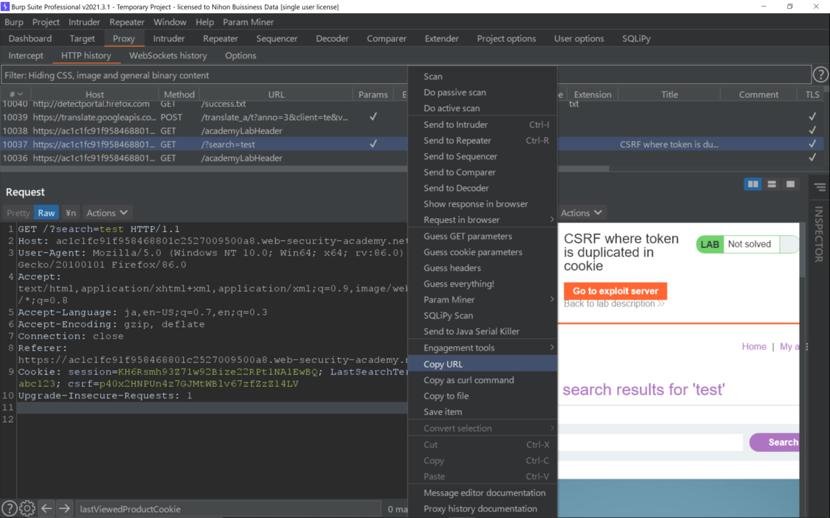
Task: Open the Intruder menu in menu bar
Action: pos(84,22)
